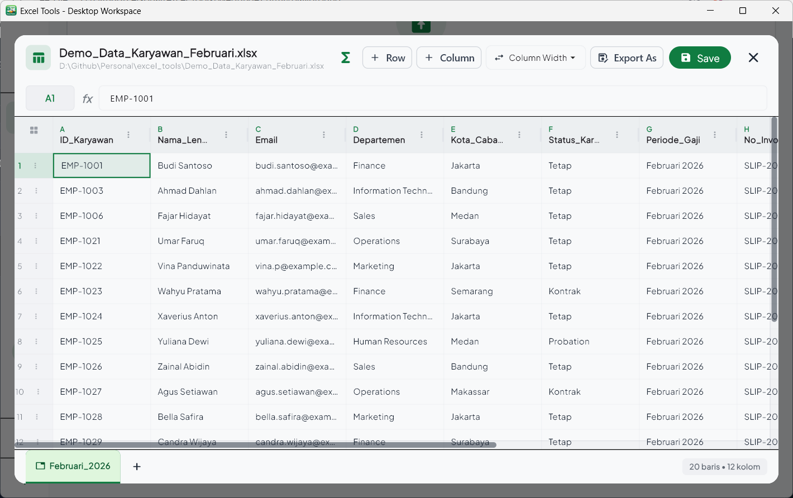
Task: Add a new sheet with plus icon
Action: [137, 466]
